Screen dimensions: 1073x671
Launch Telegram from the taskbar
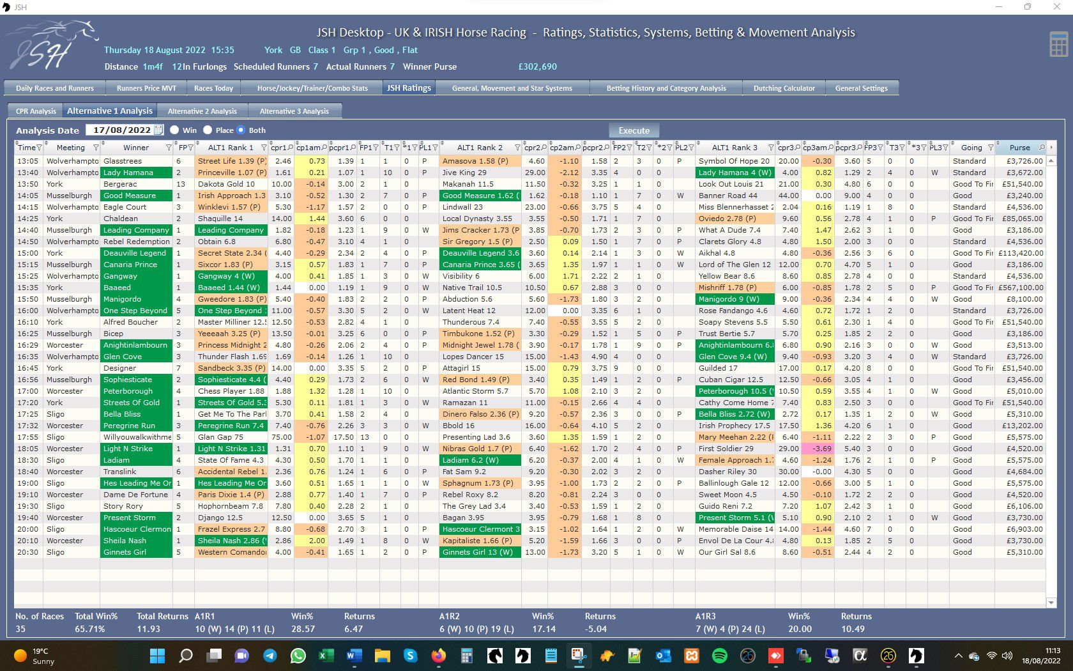tap(270, 656)
